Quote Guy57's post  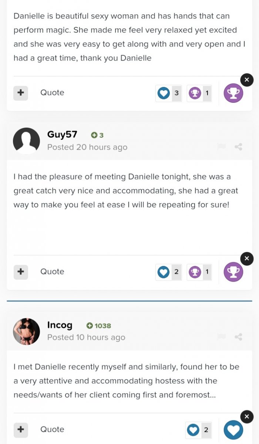(52, 272)
